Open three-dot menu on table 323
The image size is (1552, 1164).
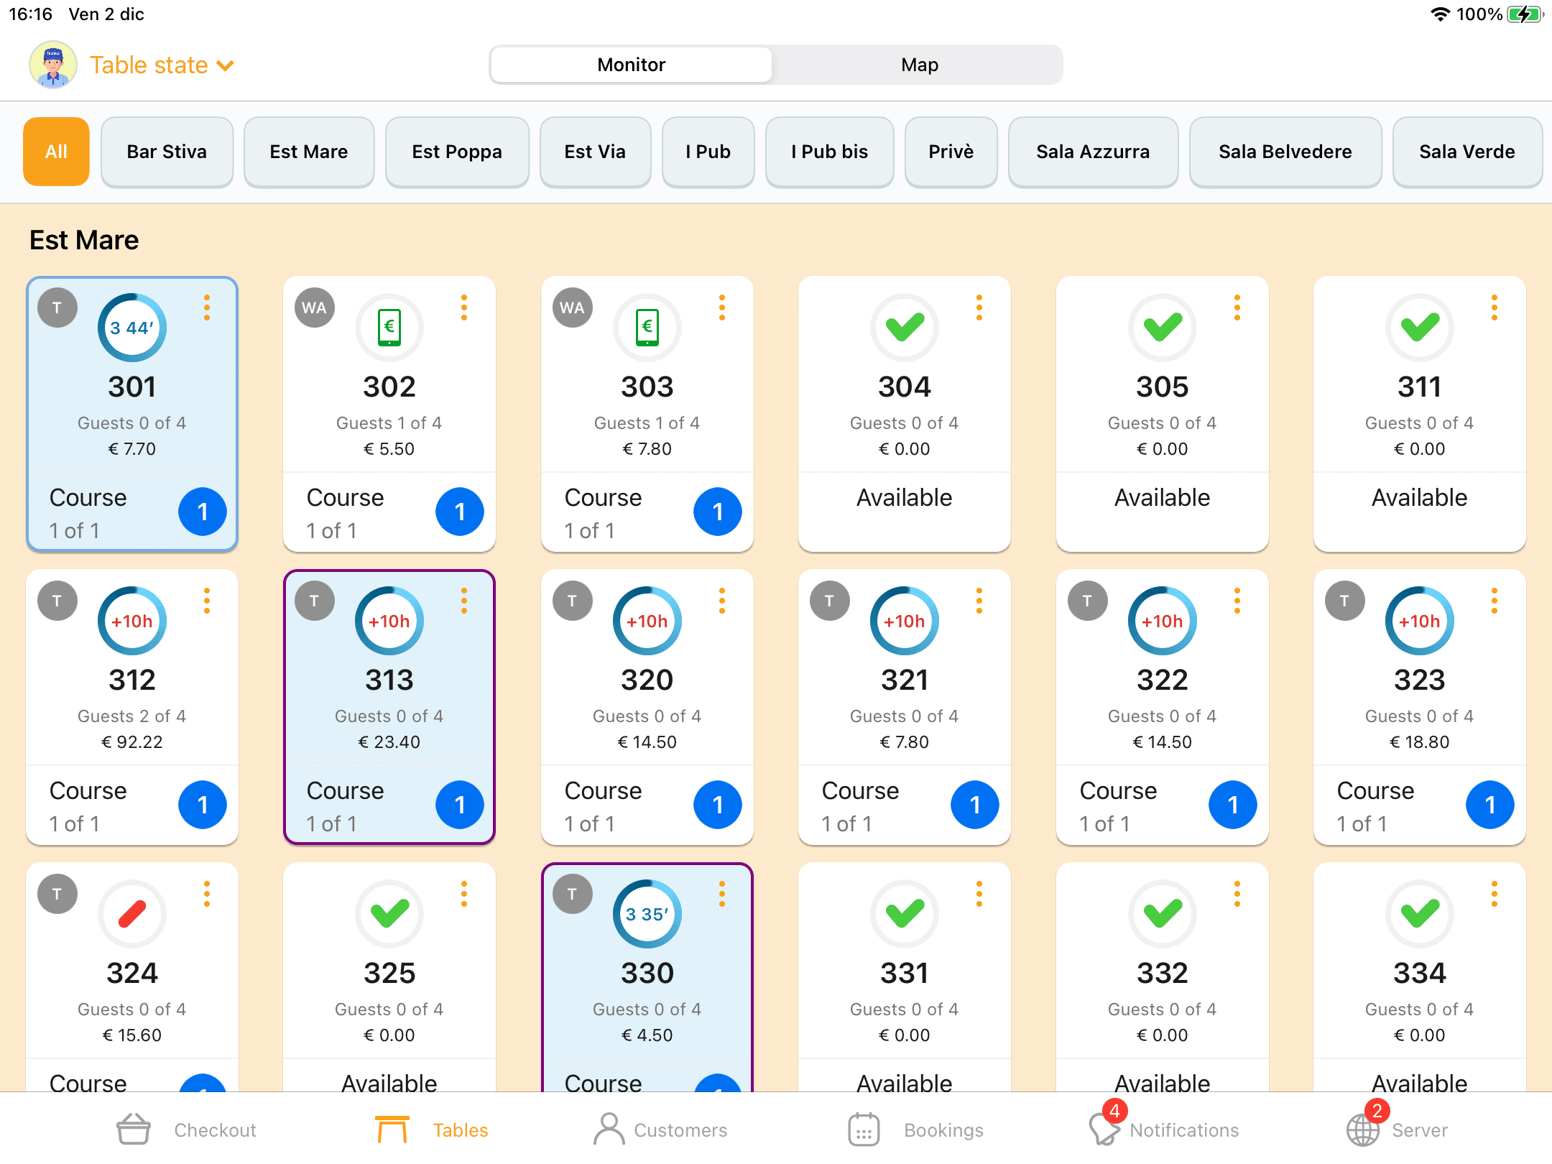coord(1494,601)
